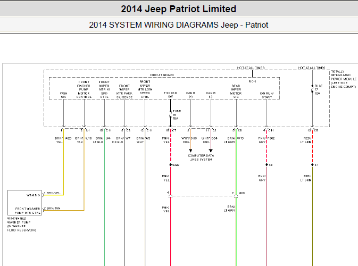Click 'WINDSHIELD WASHER PUMP (IN WASHER FLUID RESERVOIR)' caption

click(22, 224)
